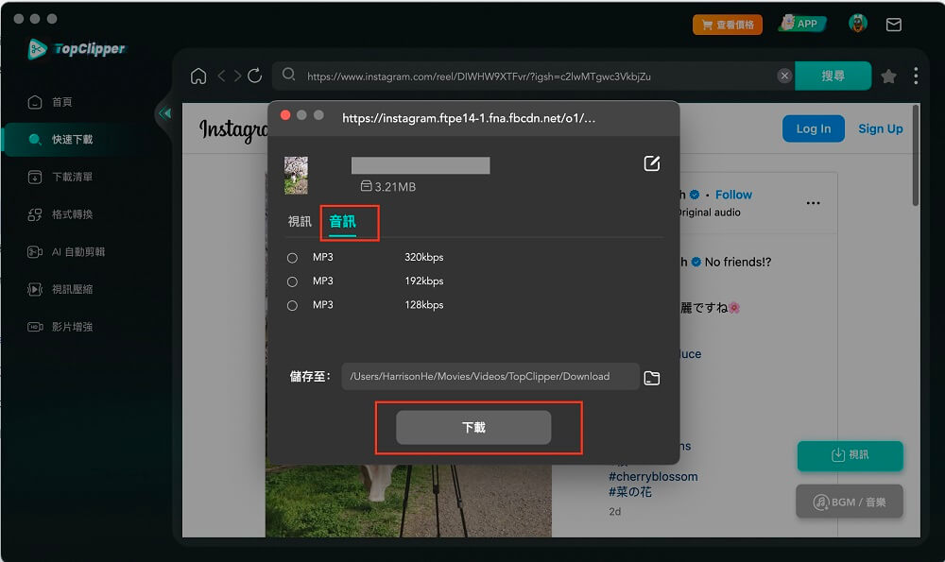The width and height of the screenshot is (945, 562).
Task: Click the magnifier icon in URL bar
Action: click(288, 74)
